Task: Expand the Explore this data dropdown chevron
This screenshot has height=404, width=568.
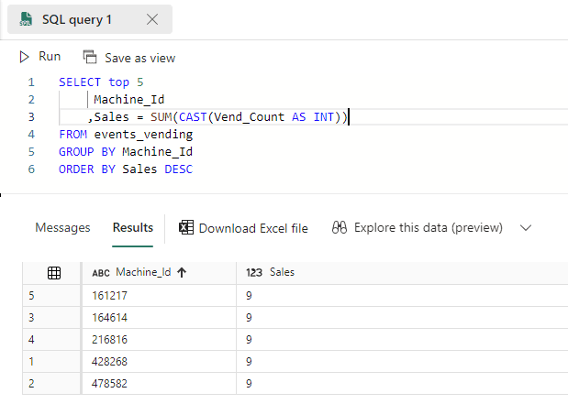Action: click(526, 228)
